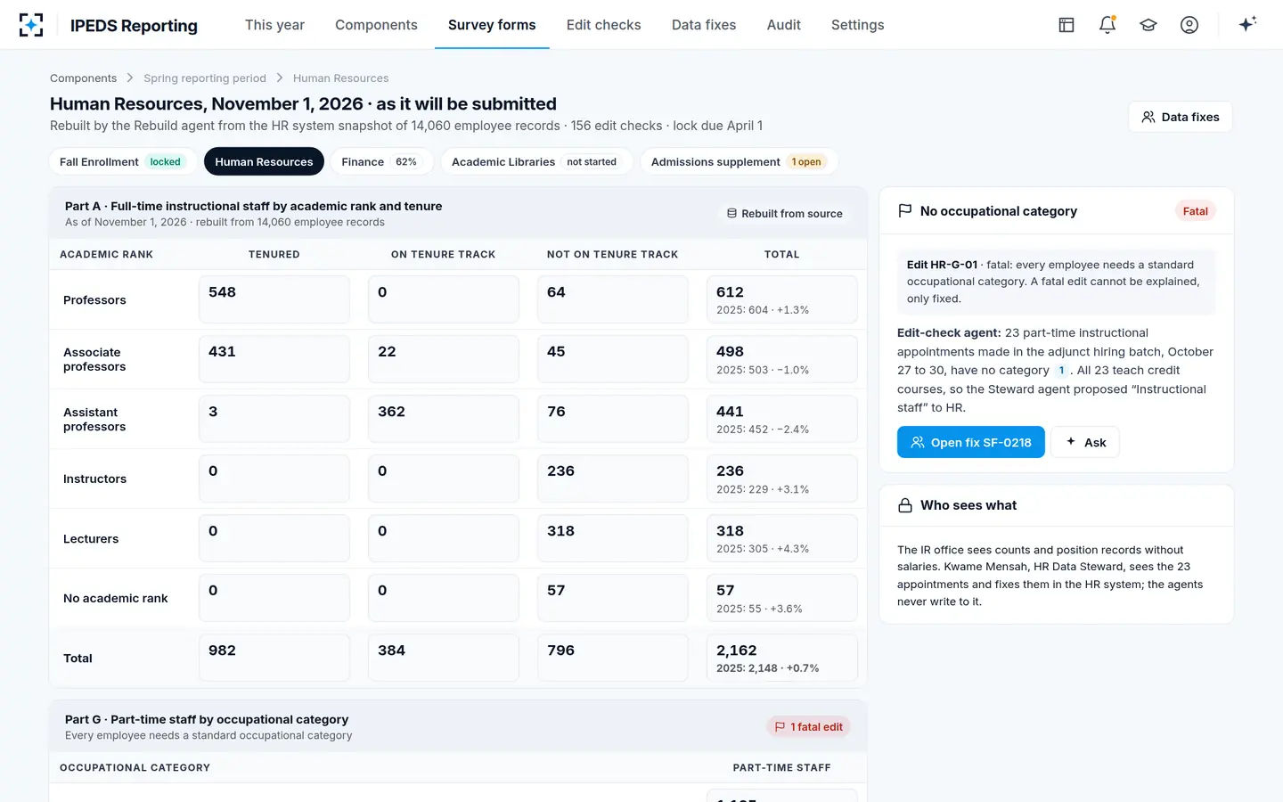Open the Components tab in top navigation

point(376,25)
